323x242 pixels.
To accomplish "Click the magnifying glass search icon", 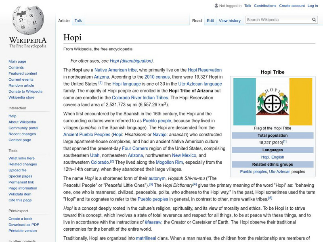I will point(314,19).
